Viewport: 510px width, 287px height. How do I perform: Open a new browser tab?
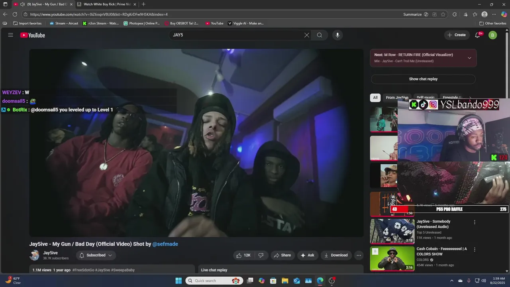(143, 4)
